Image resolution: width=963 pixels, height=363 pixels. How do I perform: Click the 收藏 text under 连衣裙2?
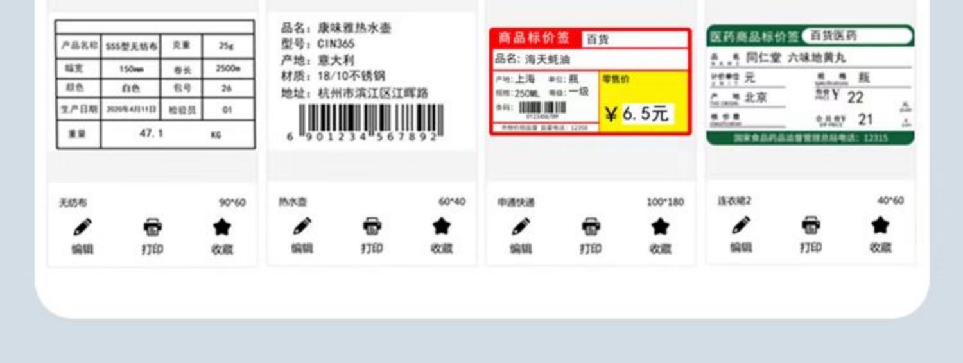(881, 248)
